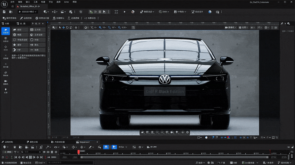Click the Cmd console input field

[x=70, y=163]
